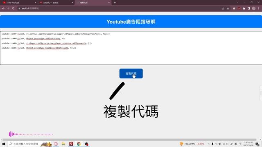Go forward in browser history

[x=8, y=8]
